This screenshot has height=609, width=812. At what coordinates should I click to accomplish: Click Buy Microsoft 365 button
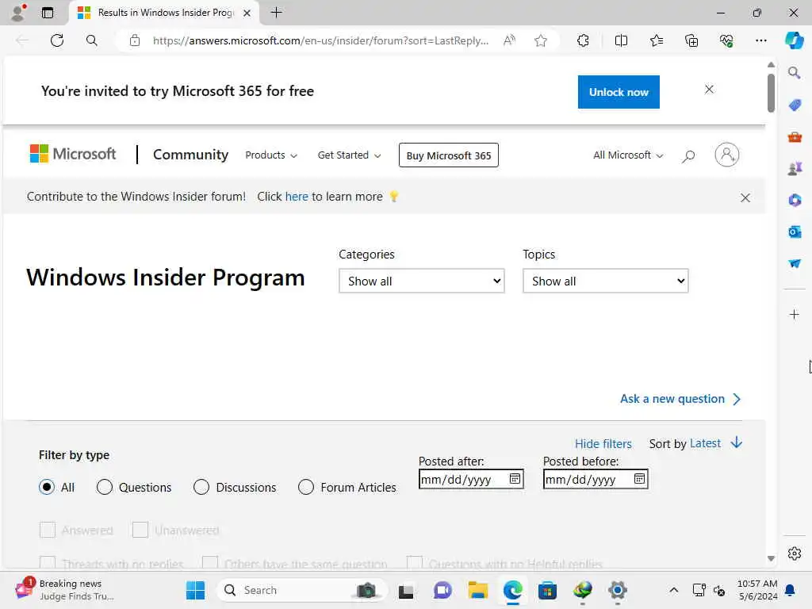(x=449, y=155)
